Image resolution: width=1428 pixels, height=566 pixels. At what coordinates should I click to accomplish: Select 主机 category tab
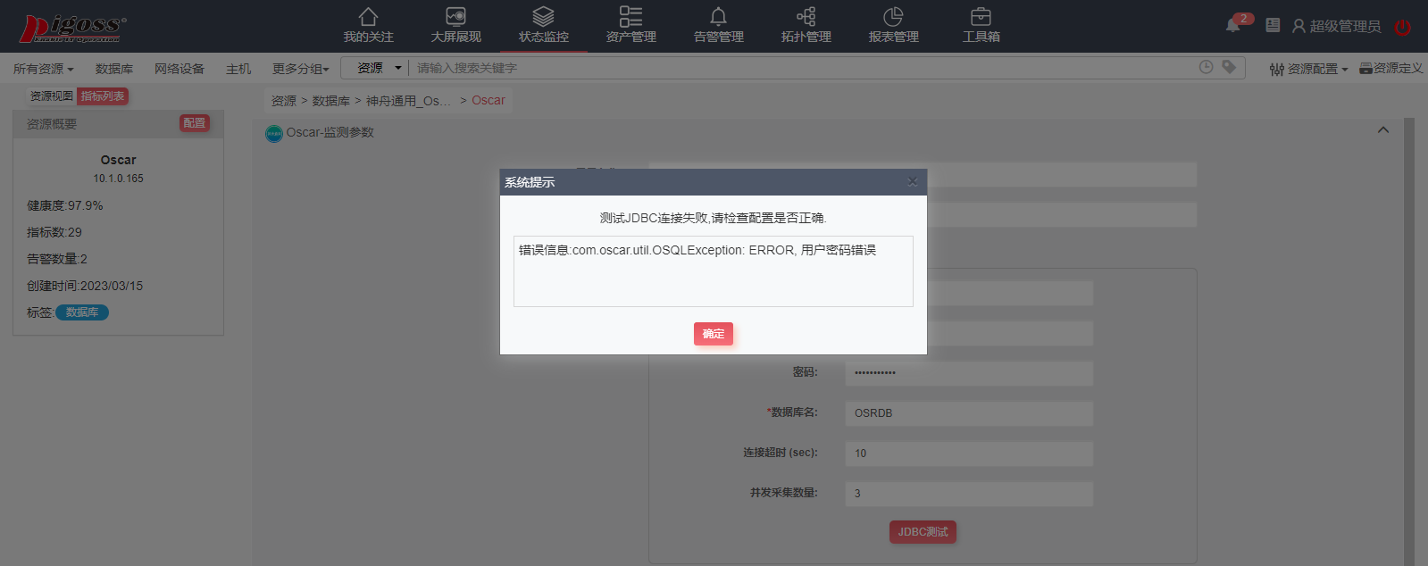pos(238,69)
